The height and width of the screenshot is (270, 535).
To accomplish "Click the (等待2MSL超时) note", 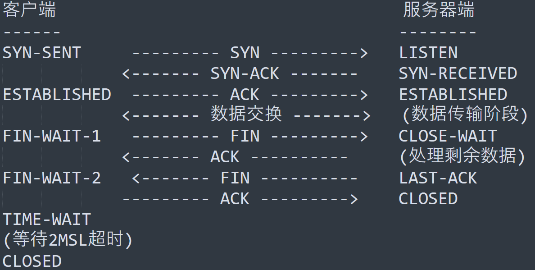I will (68, 240).
